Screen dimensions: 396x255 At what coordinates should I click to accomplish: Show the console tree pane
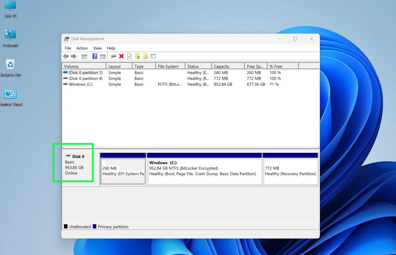click(x=84, y=56)
